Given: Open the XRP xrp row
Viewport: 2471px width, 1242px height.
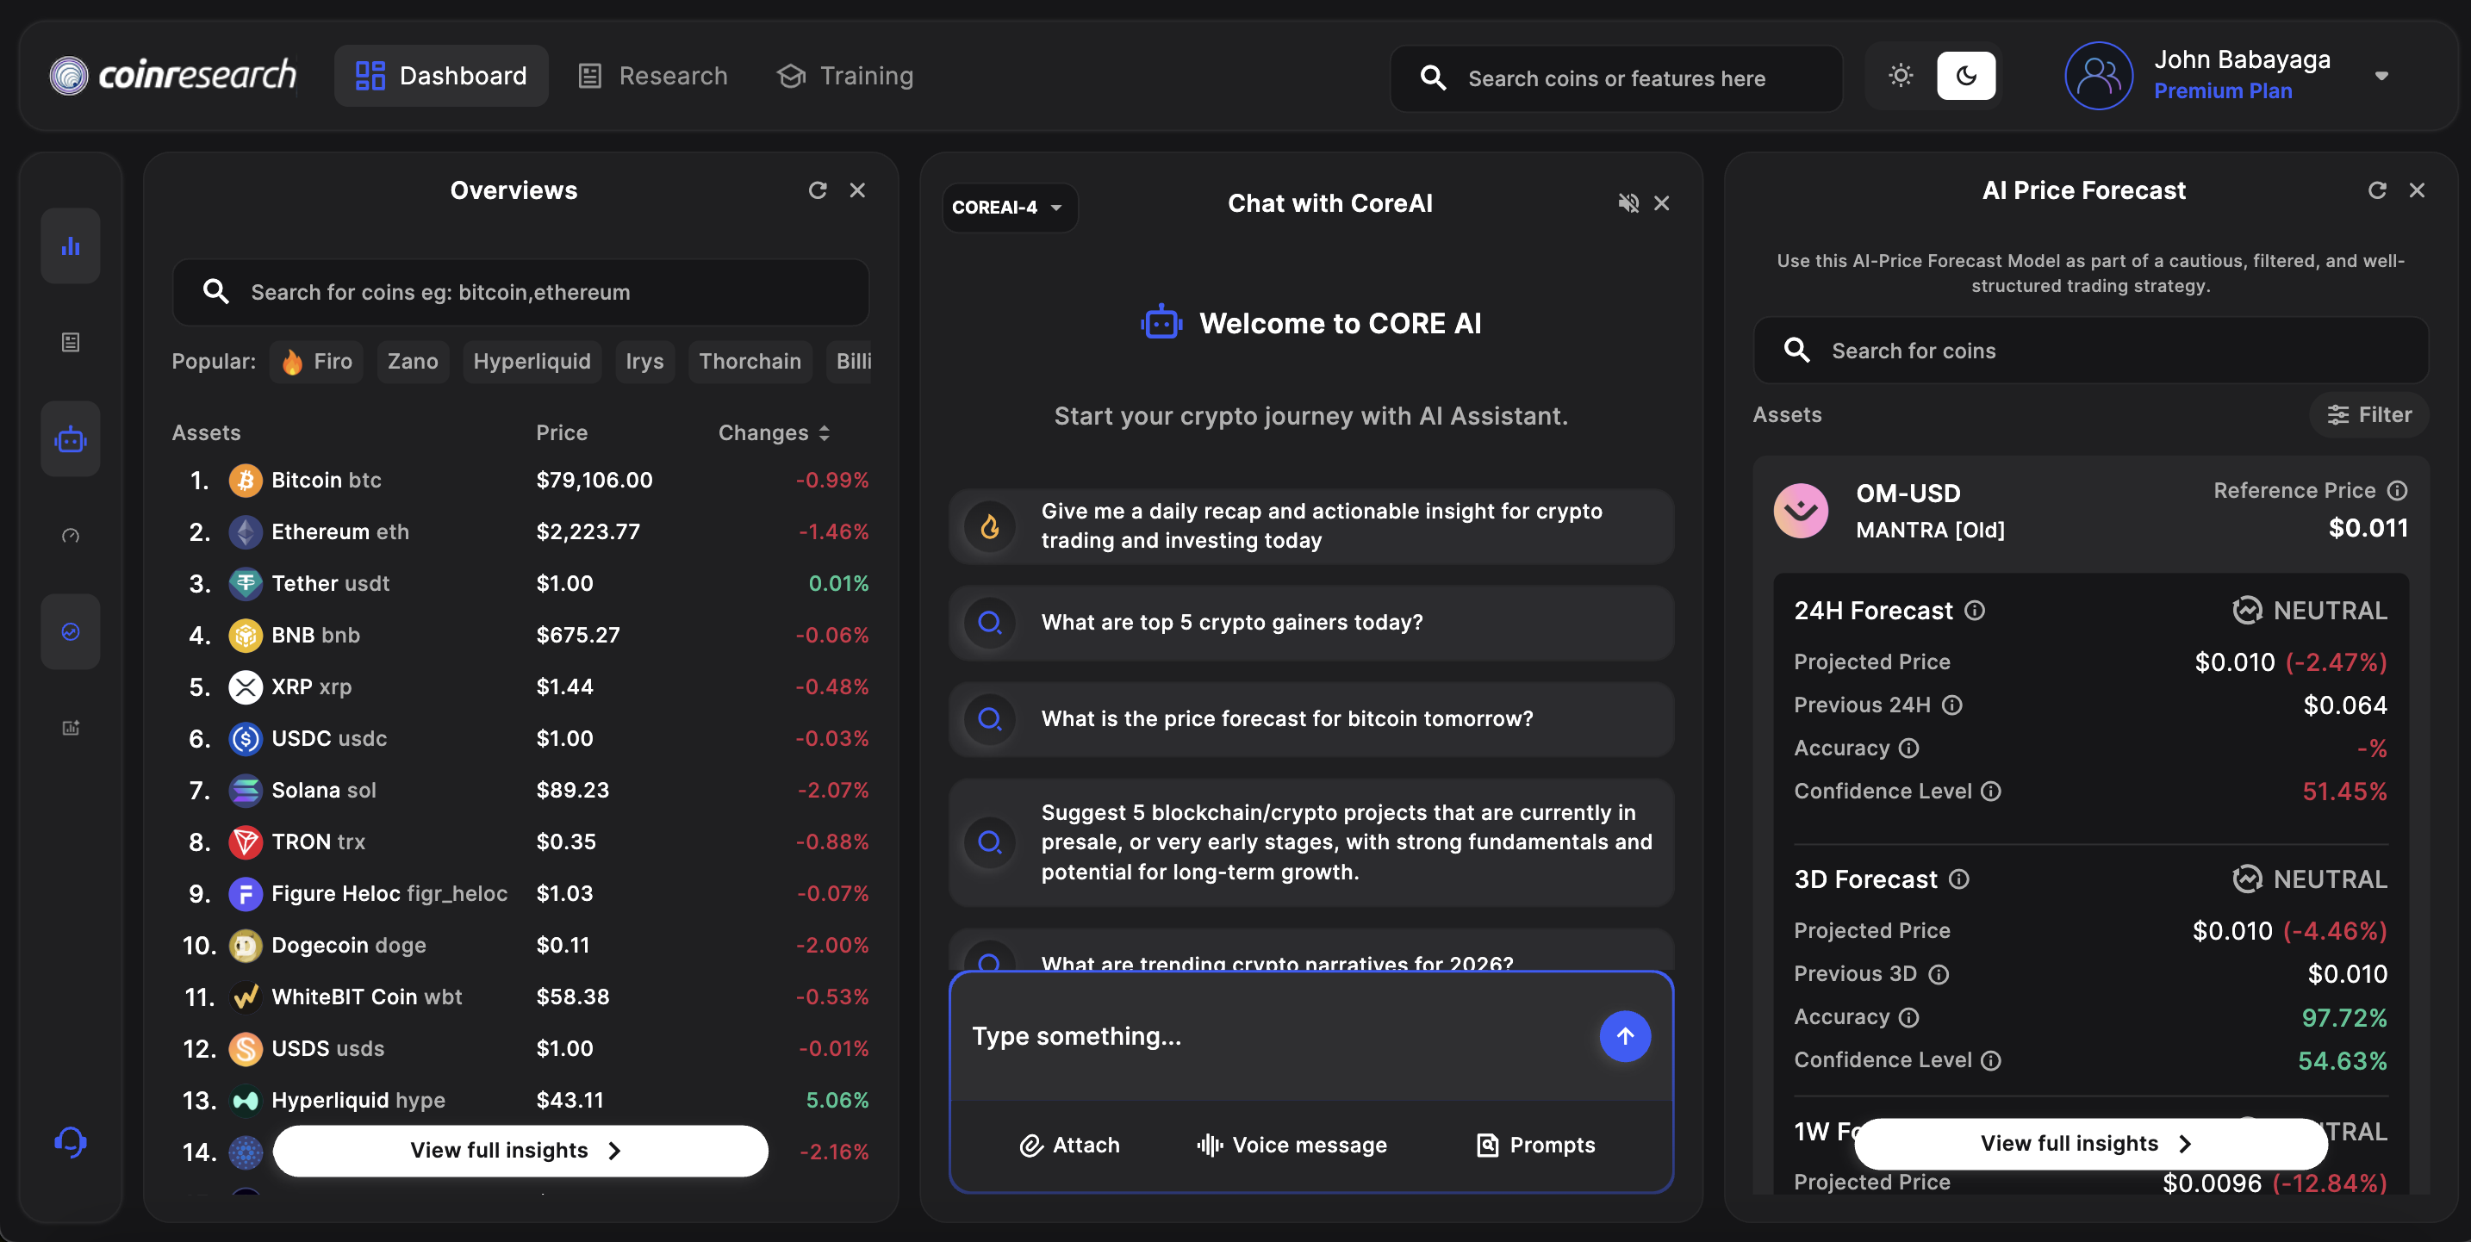Looking at the screenshot, I should [521, 686].
